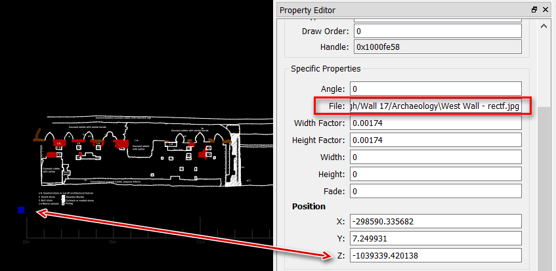
Task: Select the blue insertion point handle
Action: (x=21, y=210)
